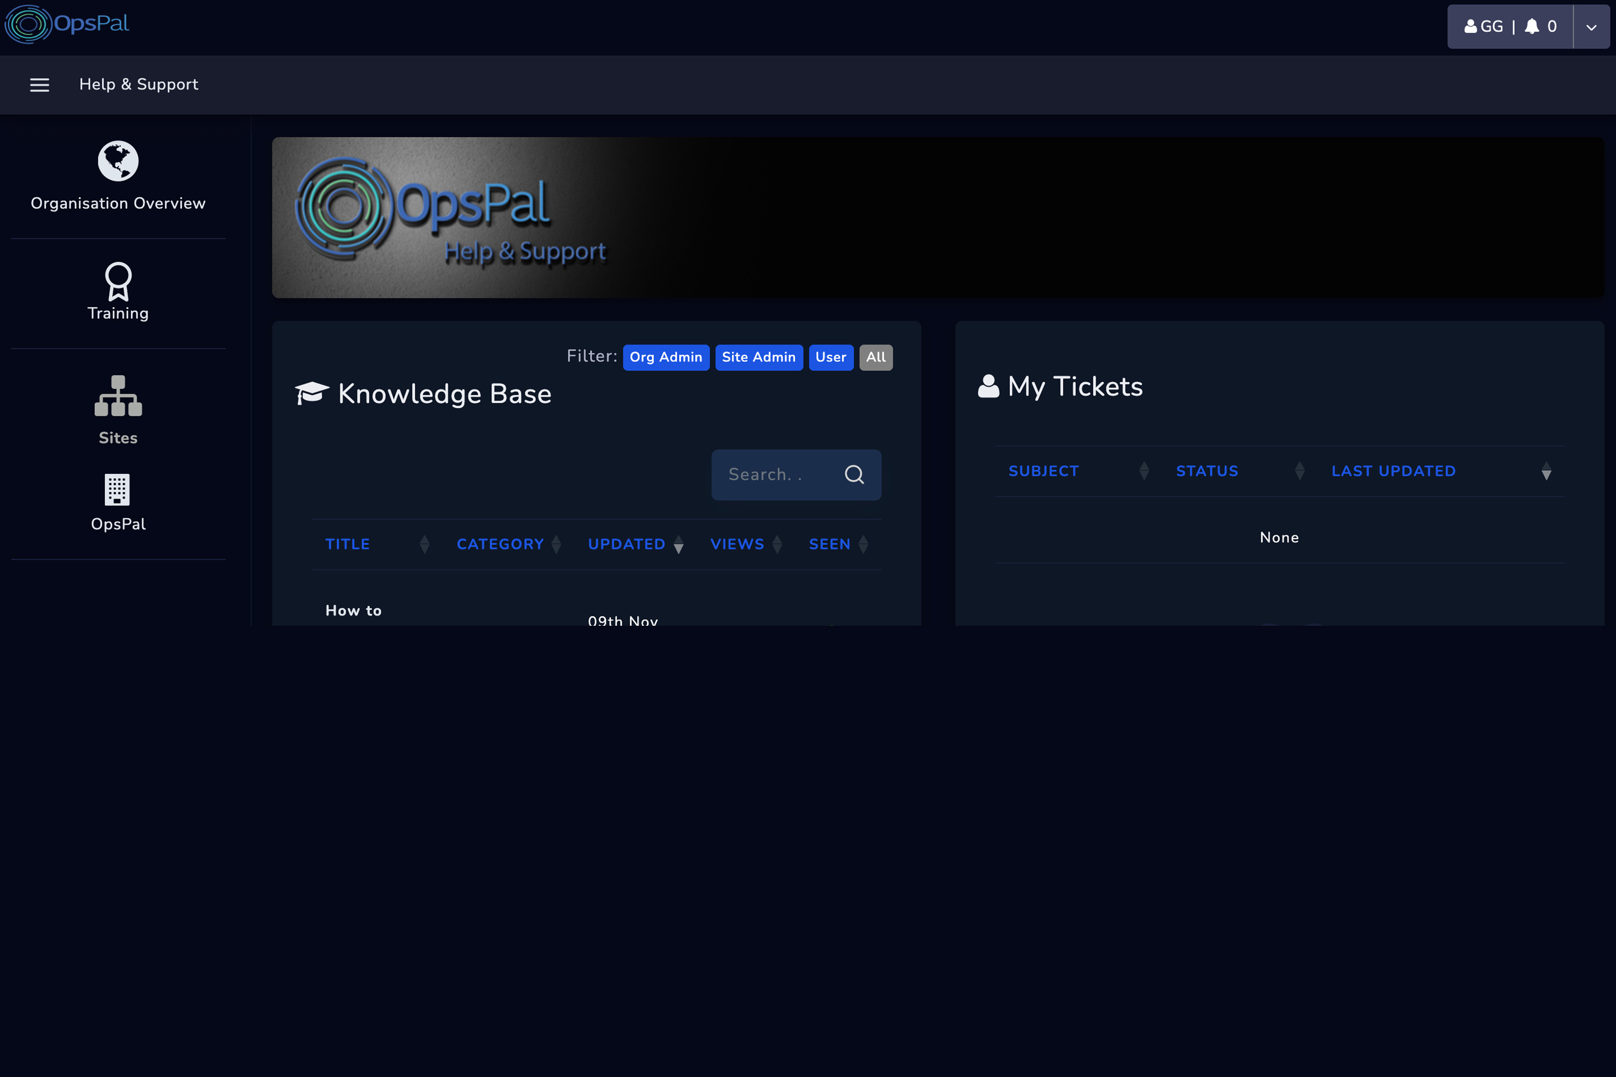Switch filter to All
The height and width of the screenshot is (1077, 1616).
[875, 357]
